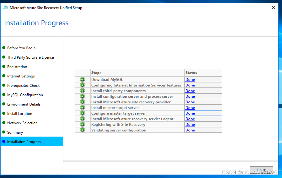
Task: Open the Done link for Download MySQL
Action: point(190,80)
